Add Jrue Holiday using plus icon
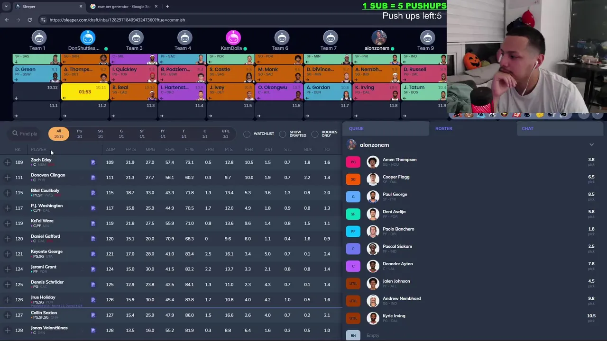The image size is (607, 341). (8, 300)
